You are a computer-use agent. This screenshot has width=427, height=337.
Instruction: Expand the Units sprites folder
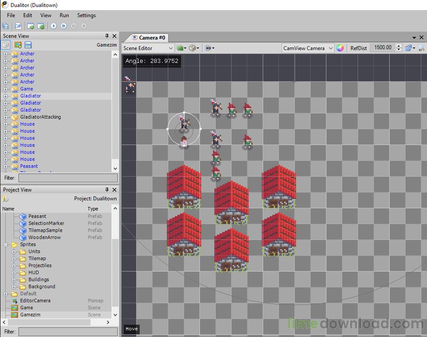tap(14, 252)
